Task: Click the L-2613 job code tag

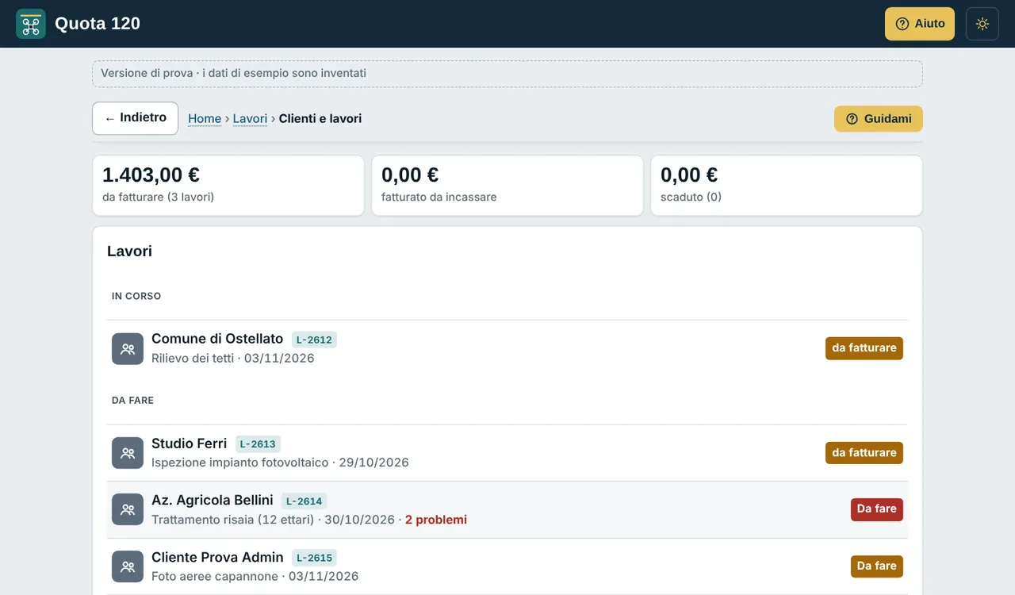Action: (x=258, y=444)
